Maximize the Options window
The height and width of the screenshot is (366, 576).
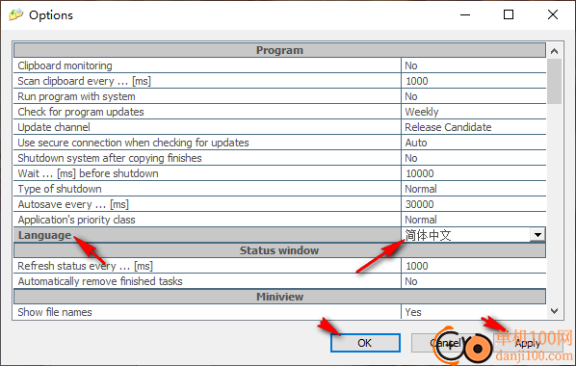509,14
